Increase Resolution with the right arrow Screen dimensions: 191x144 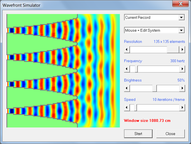click(182, 50)
